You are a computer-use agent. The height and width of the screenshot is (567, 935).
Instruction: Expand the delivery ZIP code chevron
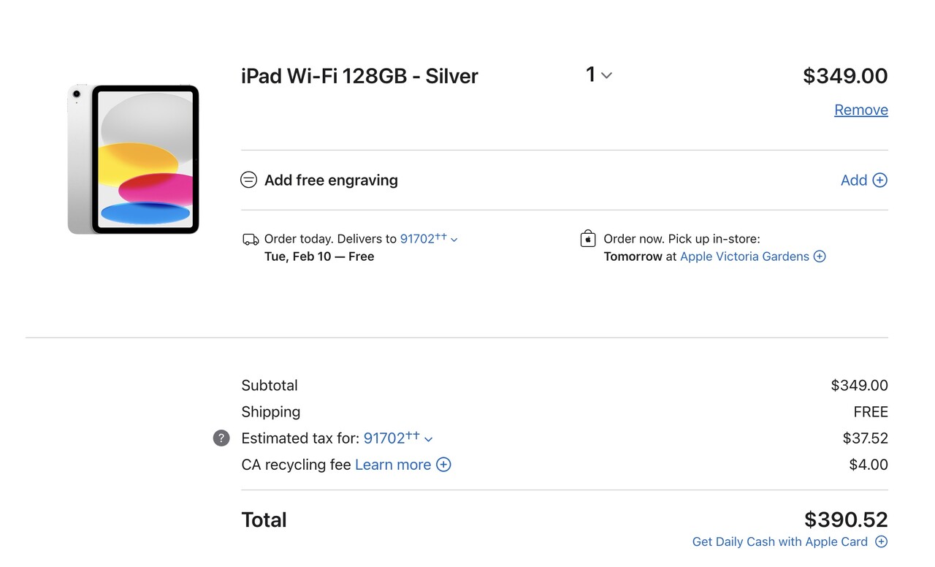click(x=454, y=240)
